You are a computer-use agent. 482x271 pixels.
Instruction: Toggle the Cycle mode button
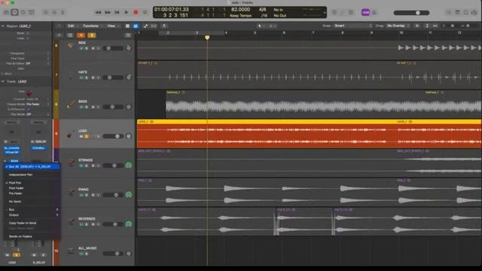click(x=145, y=13)
